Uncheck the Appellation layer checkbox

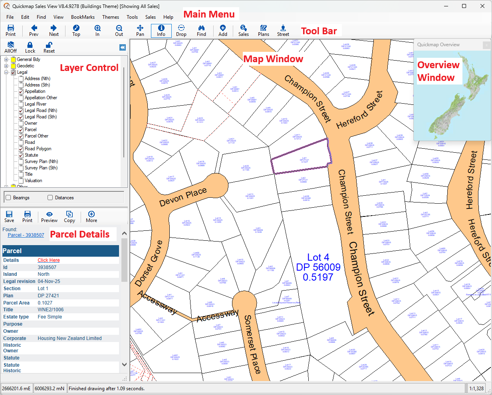[x=21, y=91]
